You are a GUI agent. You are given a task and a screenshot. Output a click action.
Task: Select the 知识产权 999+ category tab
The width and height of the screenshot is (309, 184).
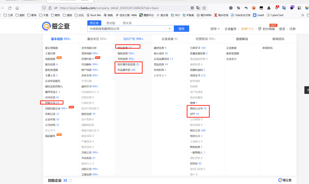[133, 39]
